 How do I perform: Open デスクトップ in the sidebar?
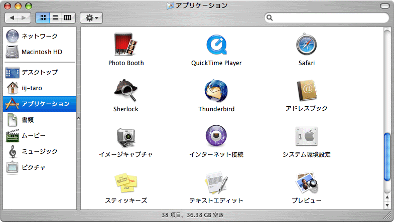pyautogui.click(x=40, y=72)
